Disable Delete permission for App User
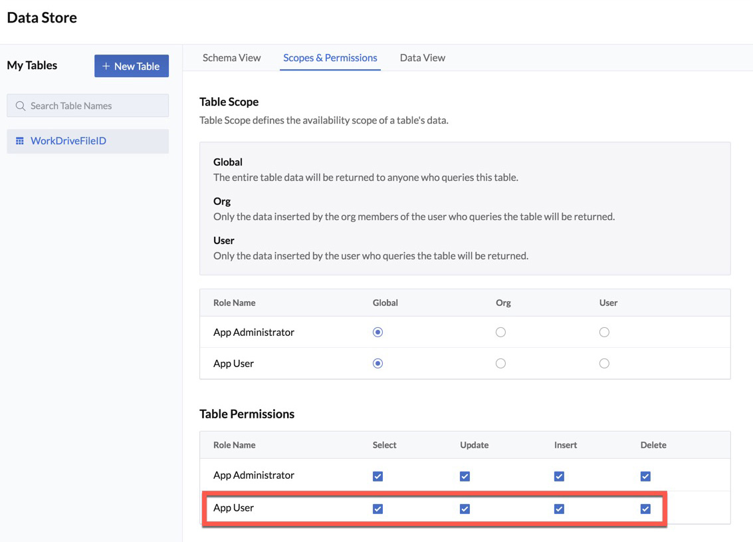 tap(645, 509)
